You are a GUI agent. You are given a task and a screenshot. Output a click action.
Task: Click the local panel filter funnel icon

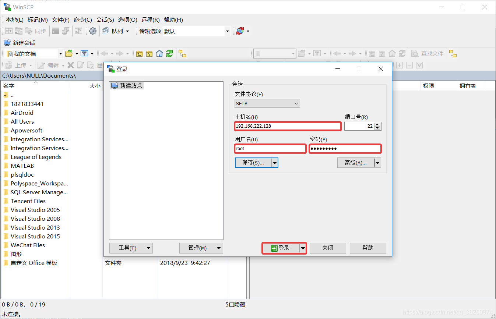pyautogui.click(x=84, y=54)
